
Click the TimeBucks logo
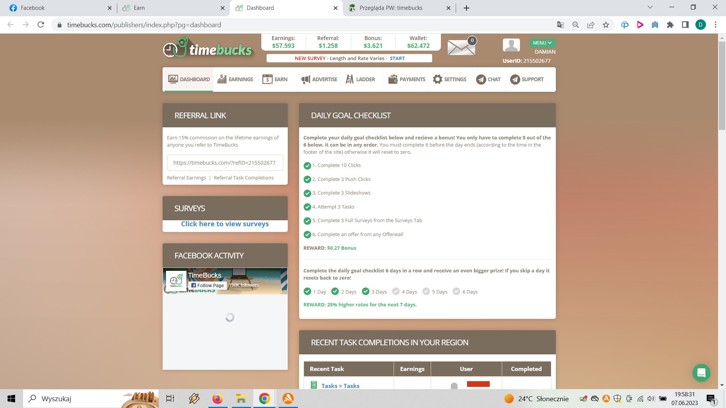pos(208,48)
